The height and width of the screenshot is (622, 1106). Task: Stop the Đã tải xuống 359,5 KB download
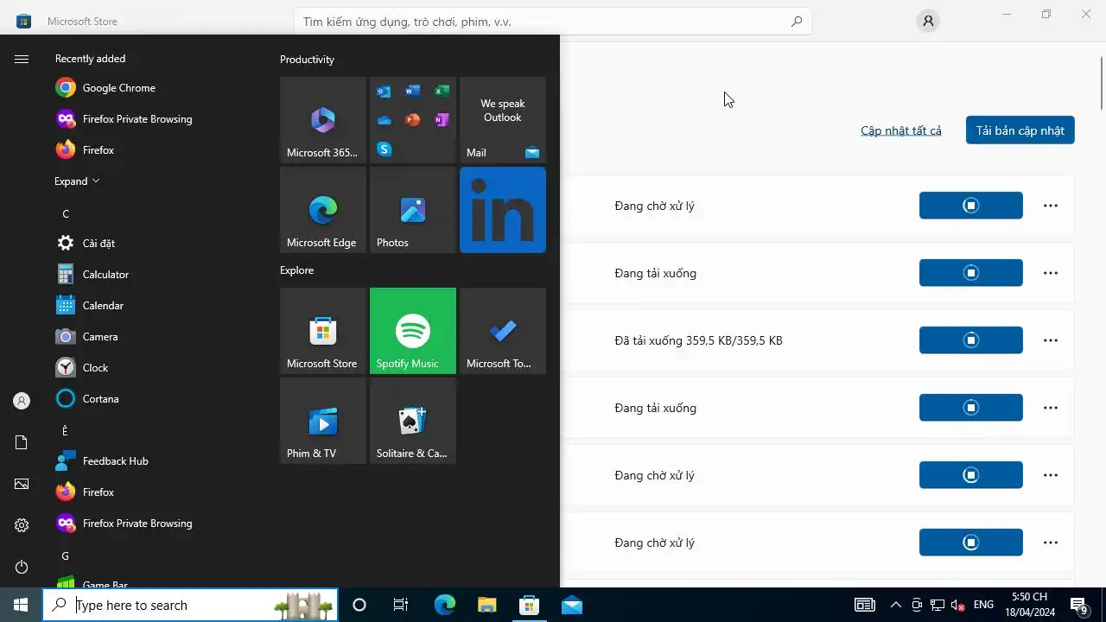coord(971,340)
